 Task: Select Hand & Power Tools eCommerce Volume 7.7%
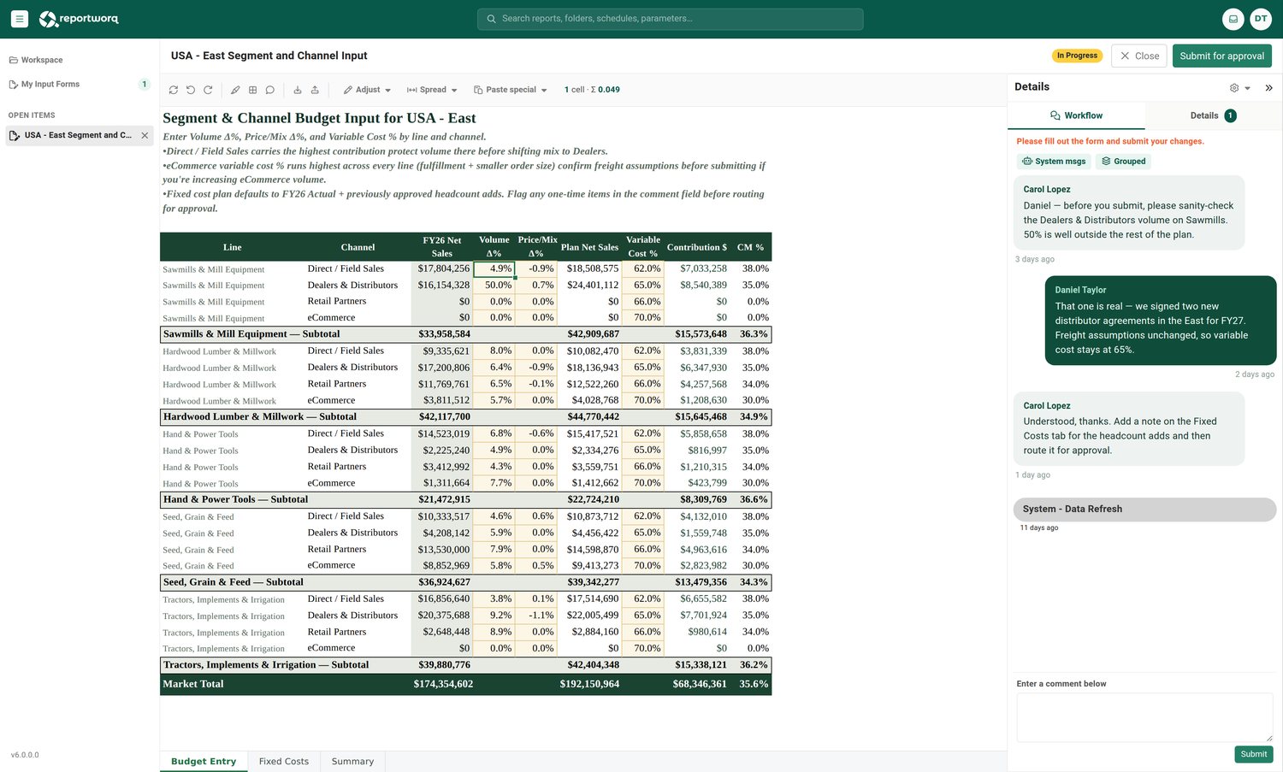tap(494, 484)
